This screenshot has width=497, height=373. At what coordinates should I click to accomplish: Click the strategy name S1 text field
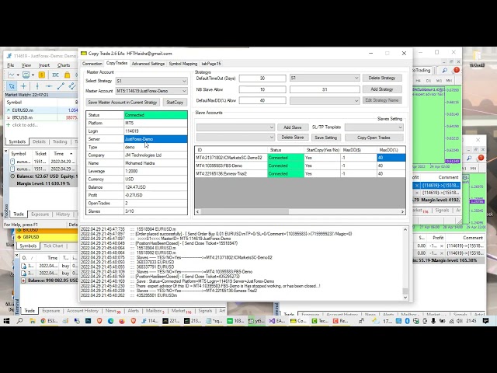click(325, 89)
